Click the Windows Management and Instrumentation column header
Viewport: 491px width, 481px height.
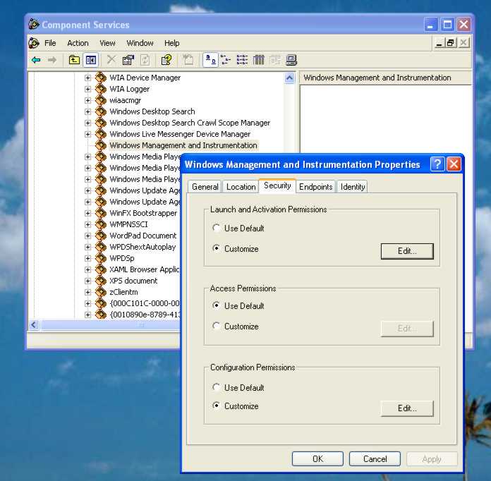(x=385, y=78)
